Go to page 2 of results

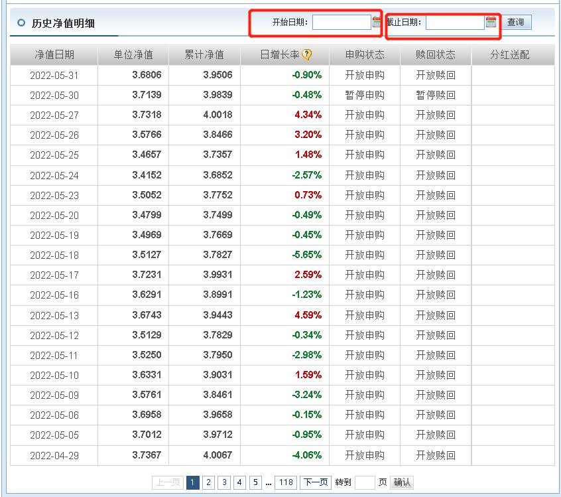click(x=207, y=482)
